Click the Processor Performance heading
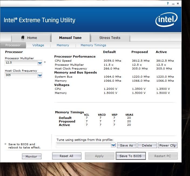This screenshot has height=176, width=190. (x=75, y=57)
